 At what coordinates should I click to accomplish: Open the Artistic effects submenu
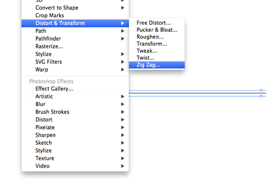click(44, 96)
